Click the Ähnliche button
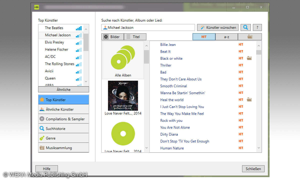 point(63,89)
